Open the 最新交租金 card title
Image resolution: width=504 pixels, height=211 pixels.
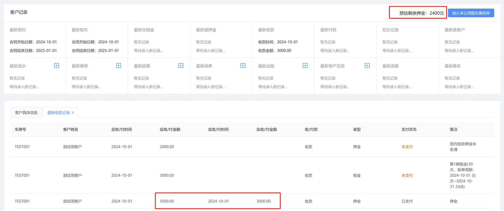[x=144, y=30]
